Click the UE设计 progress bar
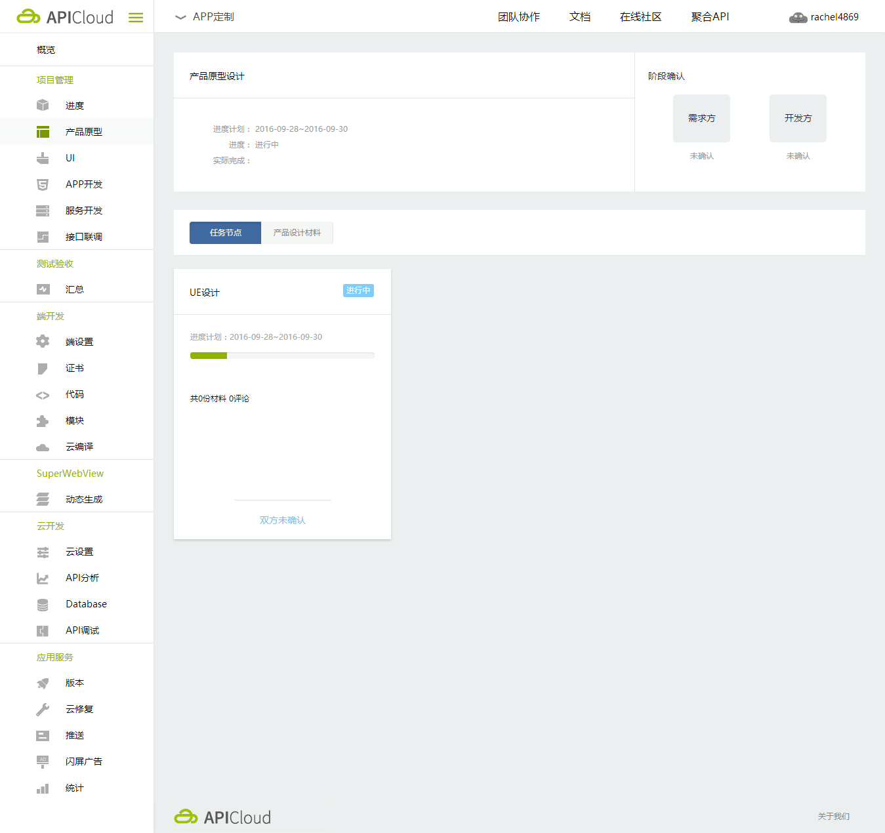The width and height of the screenshot is (885, 833). point(282,355)
